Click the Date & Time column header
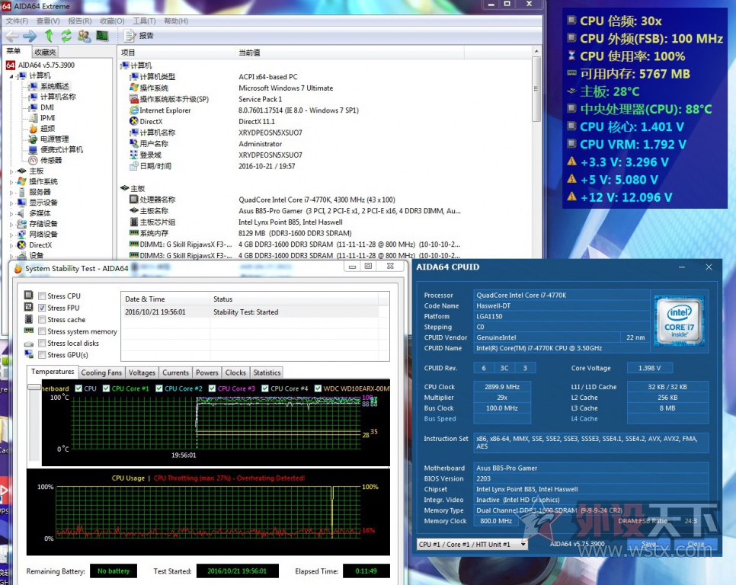Image resolution: width=736 pixels, height=585 pixels. pos(165,299)
